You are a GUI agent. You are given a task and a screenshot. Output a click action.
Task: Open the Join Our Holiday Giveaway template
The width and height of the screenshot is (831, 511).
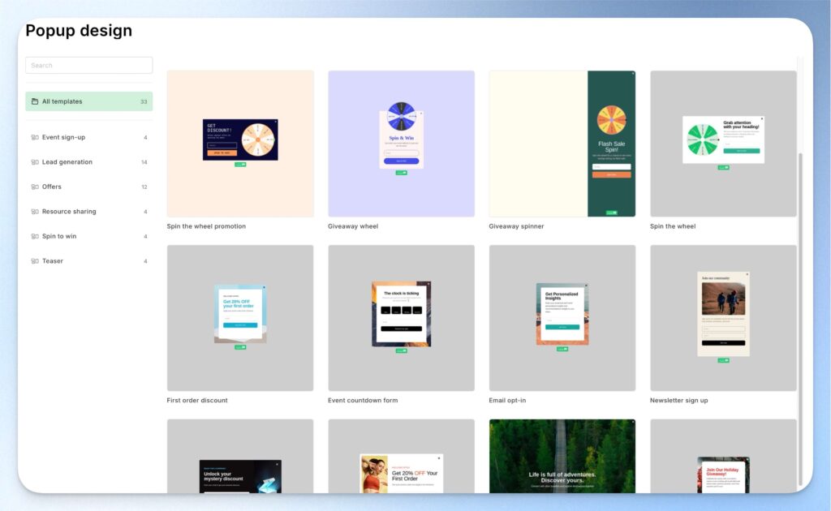723,456
